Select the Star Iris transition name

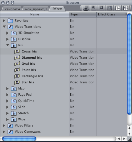[x=28, y=82]
